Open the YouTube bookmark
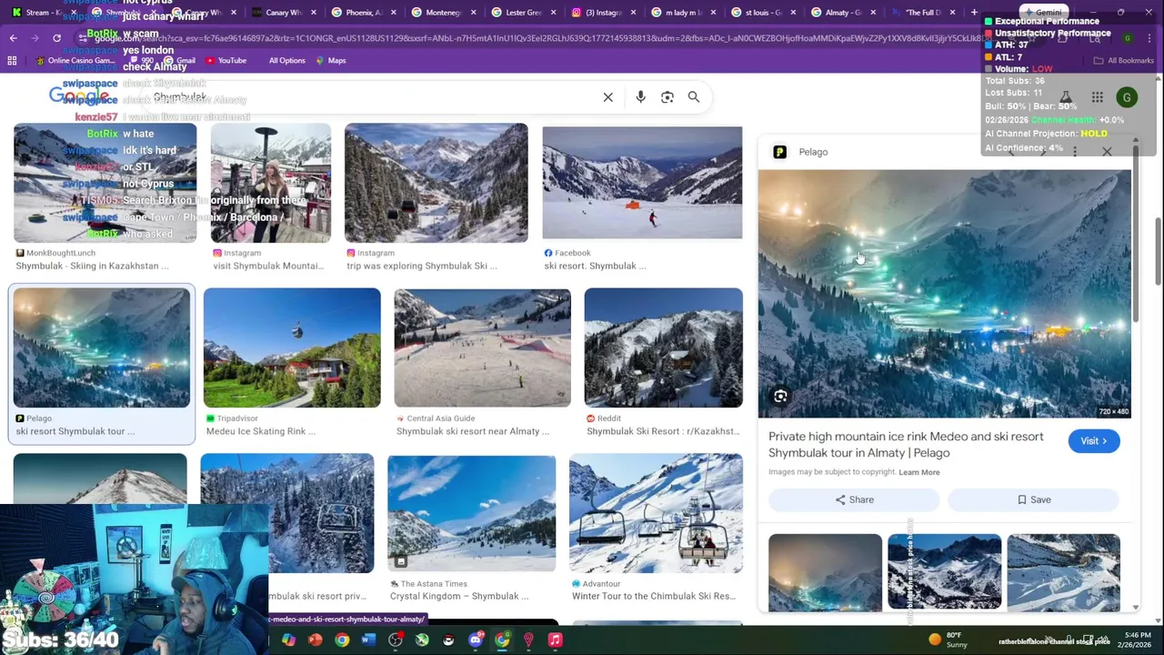This screenshot has width=1164, height=655. pyautogui.click(x=226, y=60)
